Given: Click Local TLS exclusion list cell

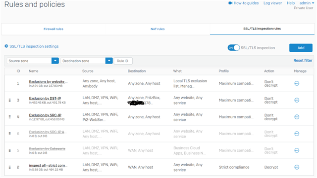Looking at the screenshot, I should [x=190, y=83].
